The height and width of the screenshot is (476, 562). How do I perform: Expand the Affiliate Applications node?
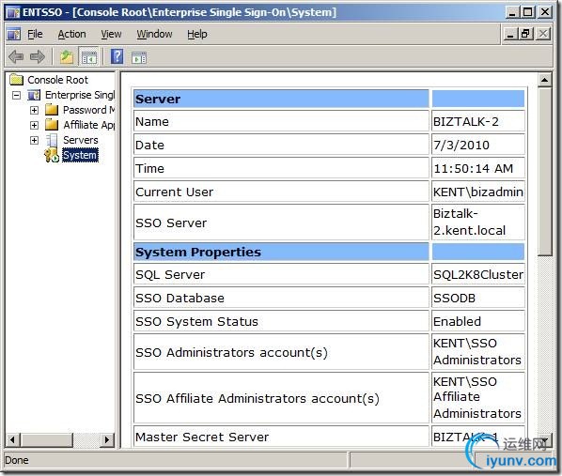[34, 125]
